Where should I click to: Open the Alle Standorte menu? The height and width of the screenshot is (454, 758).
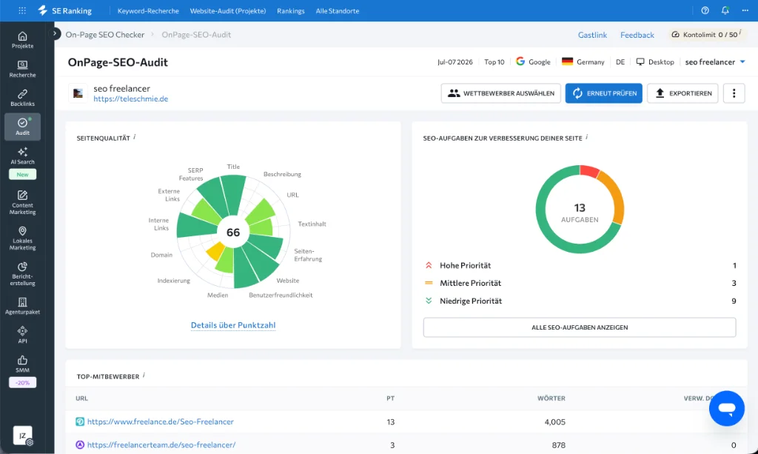click(x=338, y=10)
